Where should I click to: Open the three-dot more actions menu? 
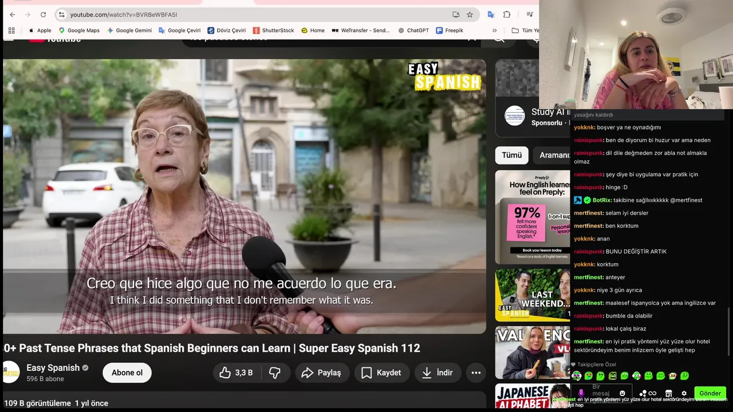(x=476, y=373)
